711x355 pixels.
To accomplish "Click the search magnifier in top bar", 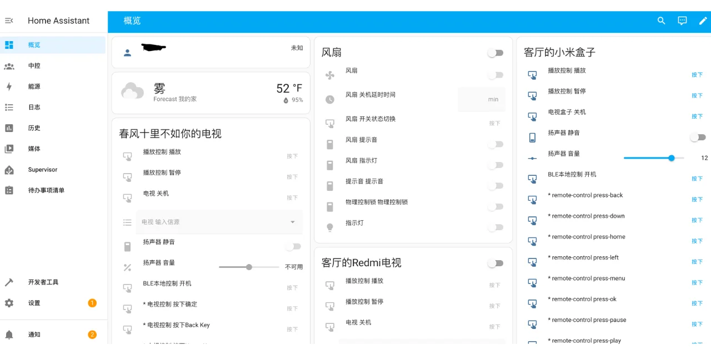I will point(661,21).
